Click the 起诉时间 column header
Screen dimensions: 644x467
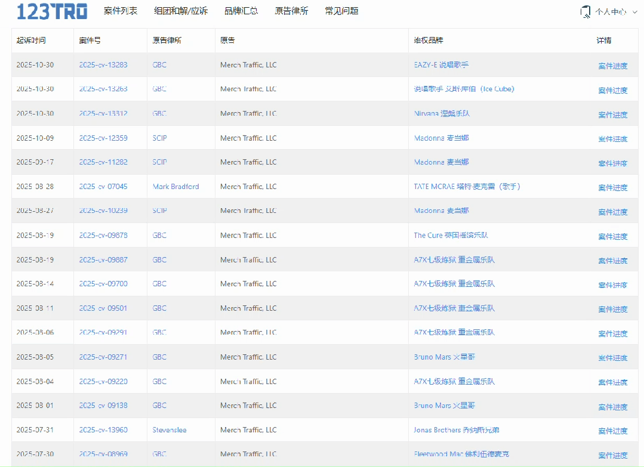point(31,41)
